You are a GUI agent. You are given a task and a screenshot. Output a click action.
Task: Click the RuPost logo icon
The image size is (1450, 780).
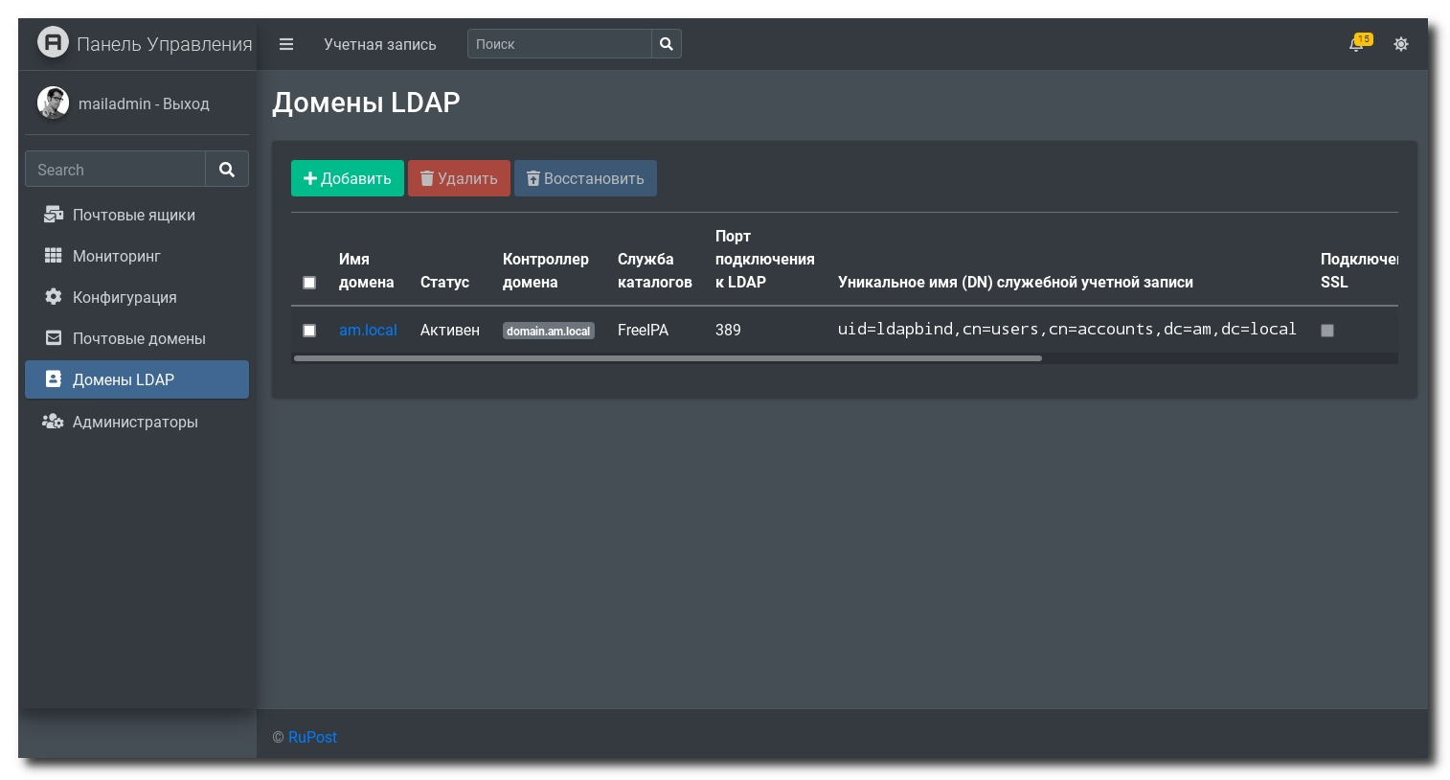[x=53, y=42]
